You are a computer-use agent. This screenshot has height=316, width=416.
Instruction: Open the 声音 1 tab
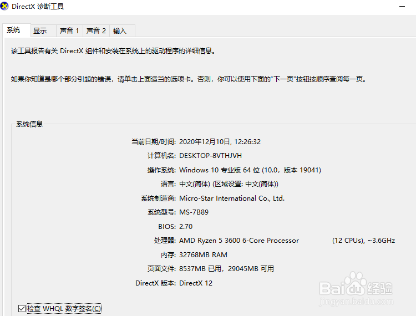(69, 30)
